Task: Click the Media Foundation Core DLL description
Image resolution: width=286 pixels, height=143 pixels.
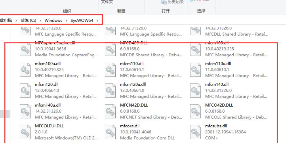Action: coord(147,138)
